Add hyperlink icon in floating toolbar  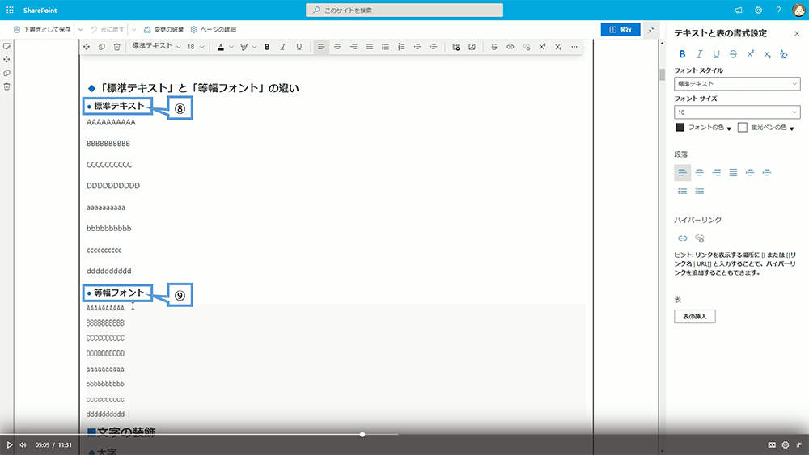pyautogui.click(x=510, y=47)
